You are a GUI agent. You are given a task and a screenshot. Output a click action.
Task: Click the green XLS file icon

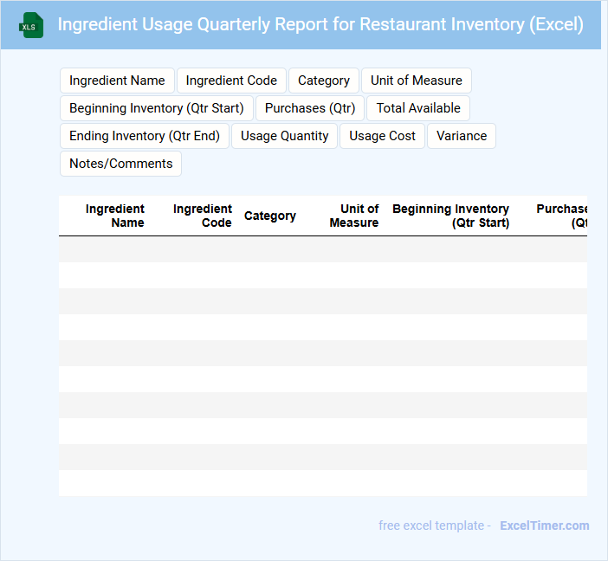pyautogui.click(x=31, y=25)
